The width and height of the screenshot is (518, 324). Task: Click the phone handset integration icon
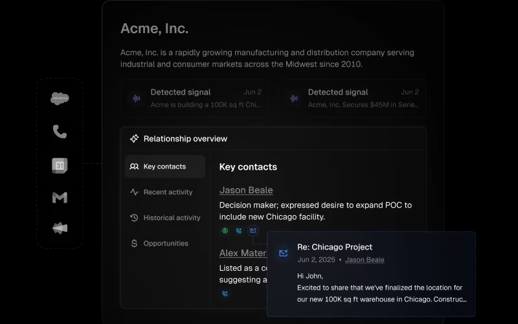pos(60,132)
